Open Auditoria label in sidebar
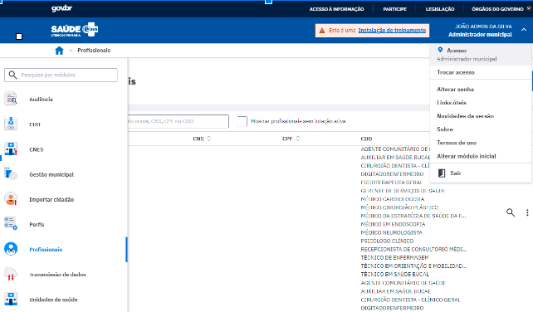This screenshot has height=312, width=533. 41,100
